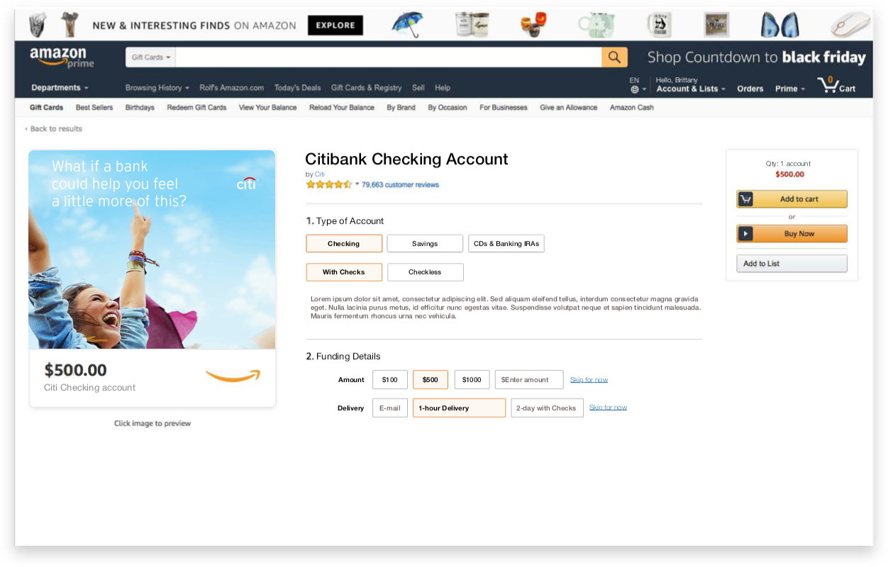The height and width of the screenshot is (567, 888).
Task: Open the Gift Cards search category dropdown
Action: click(x=150, y=57)
